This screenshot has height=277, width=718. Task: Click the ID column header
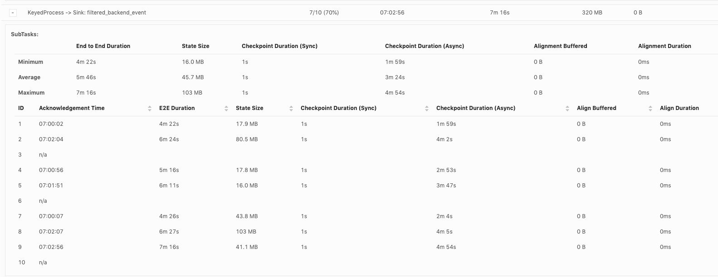click(21, 108)
